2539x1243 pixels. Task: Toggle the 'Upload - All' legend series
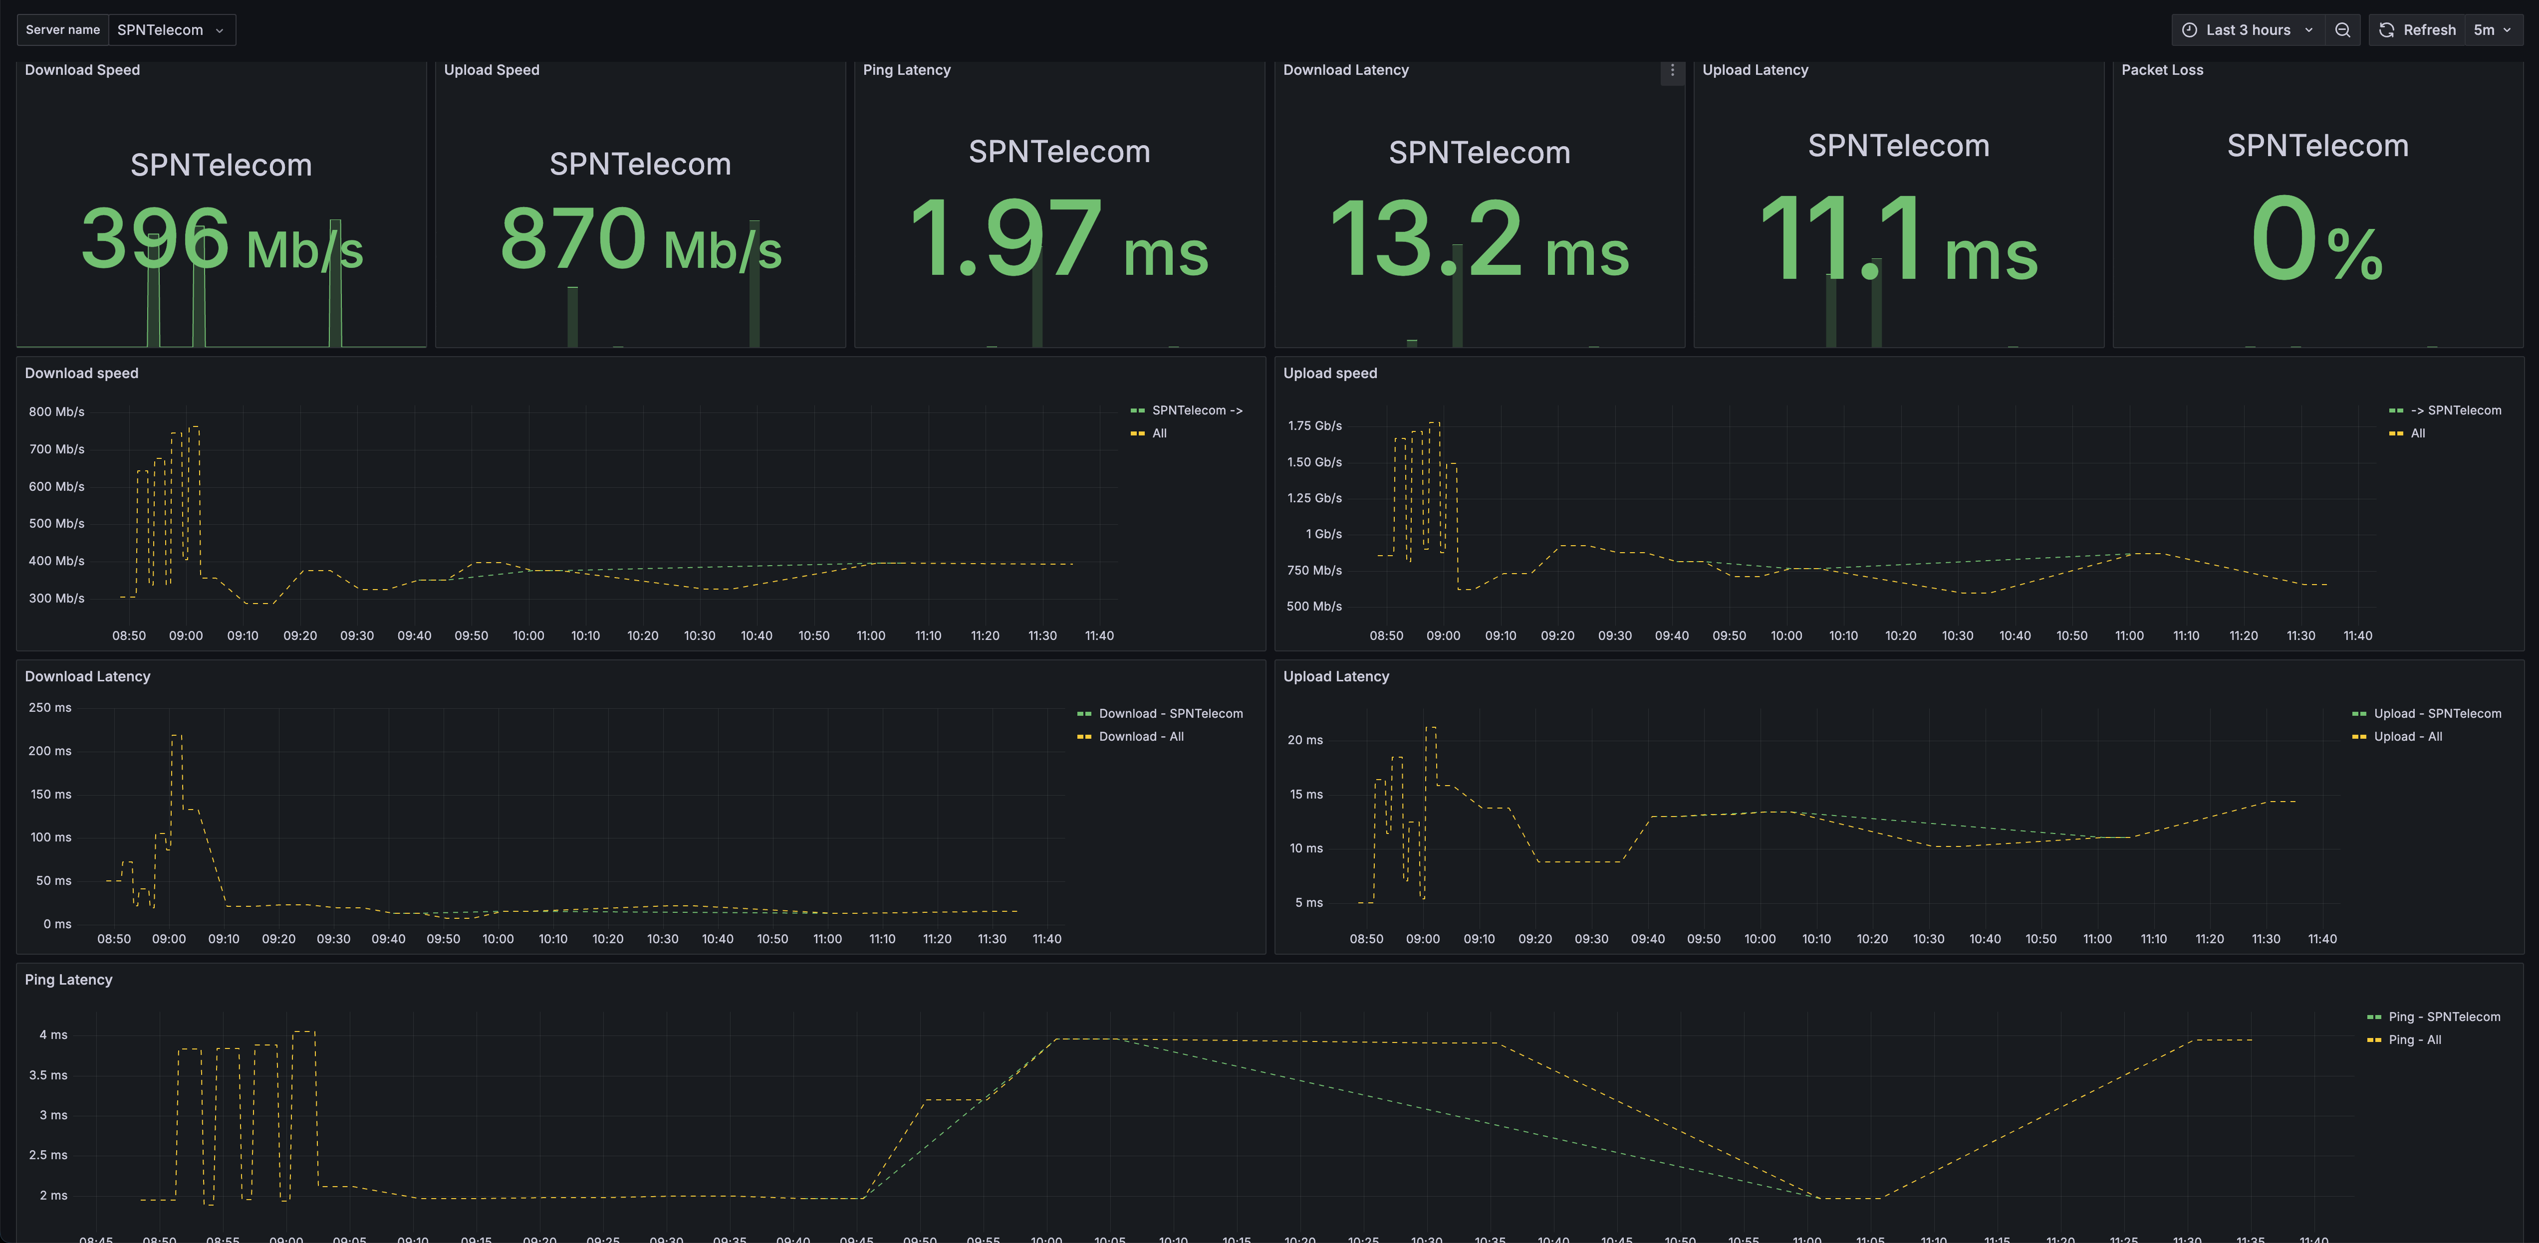click(2408, 737)
